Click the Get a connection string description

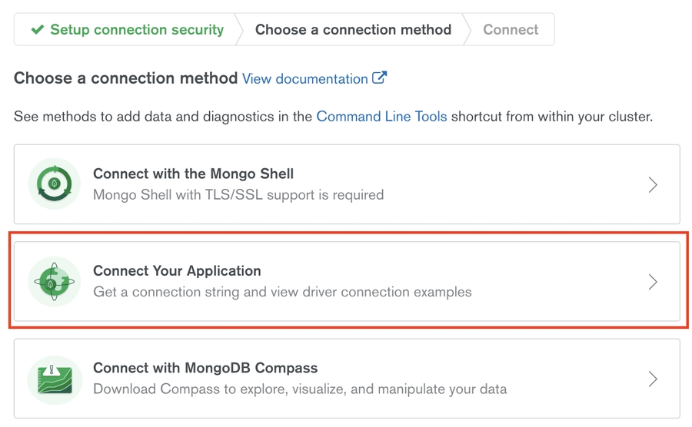pyautogui.click(x=282, y=292)
